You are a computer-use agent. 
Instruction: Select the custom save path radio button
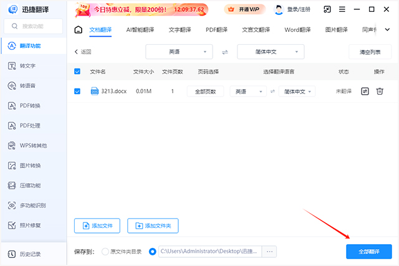coord(152,252)
